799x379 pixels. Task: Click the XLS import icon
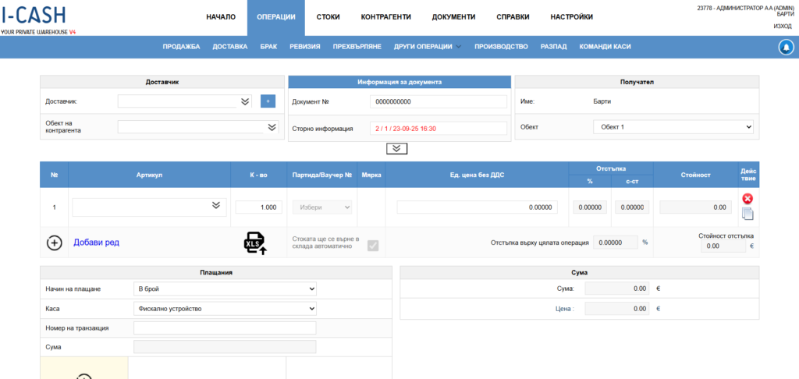tap(256, 243)
